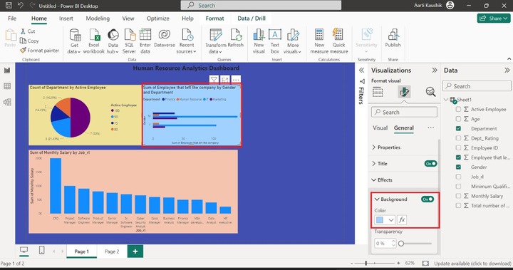This screenshot has height=270, width=513.
Task: Click the Undo arrow icon
Action: (x=21, y=5)
